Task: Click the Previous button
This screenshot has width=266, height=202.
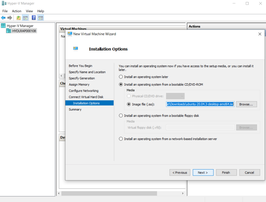Action: pos(180,173)
